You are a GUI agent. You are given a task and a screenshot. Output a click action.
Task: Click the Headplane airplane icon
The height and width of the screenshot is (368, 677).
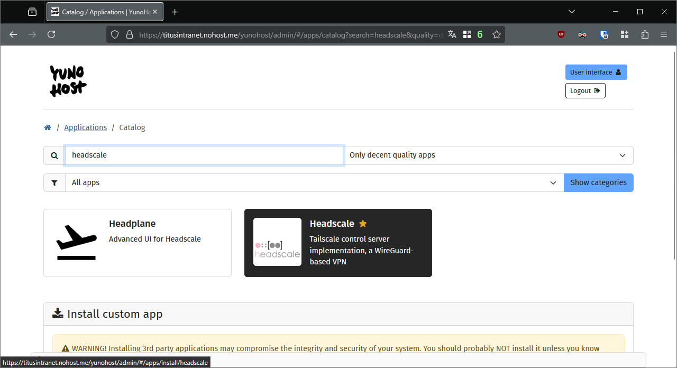76,243
